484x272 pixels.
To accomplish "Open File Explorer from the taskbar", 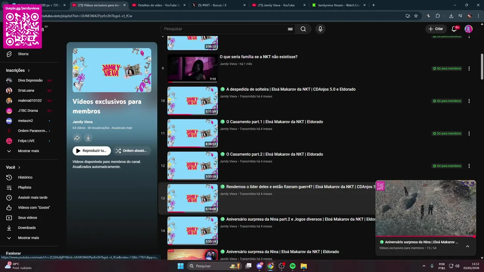I will 304,266.
